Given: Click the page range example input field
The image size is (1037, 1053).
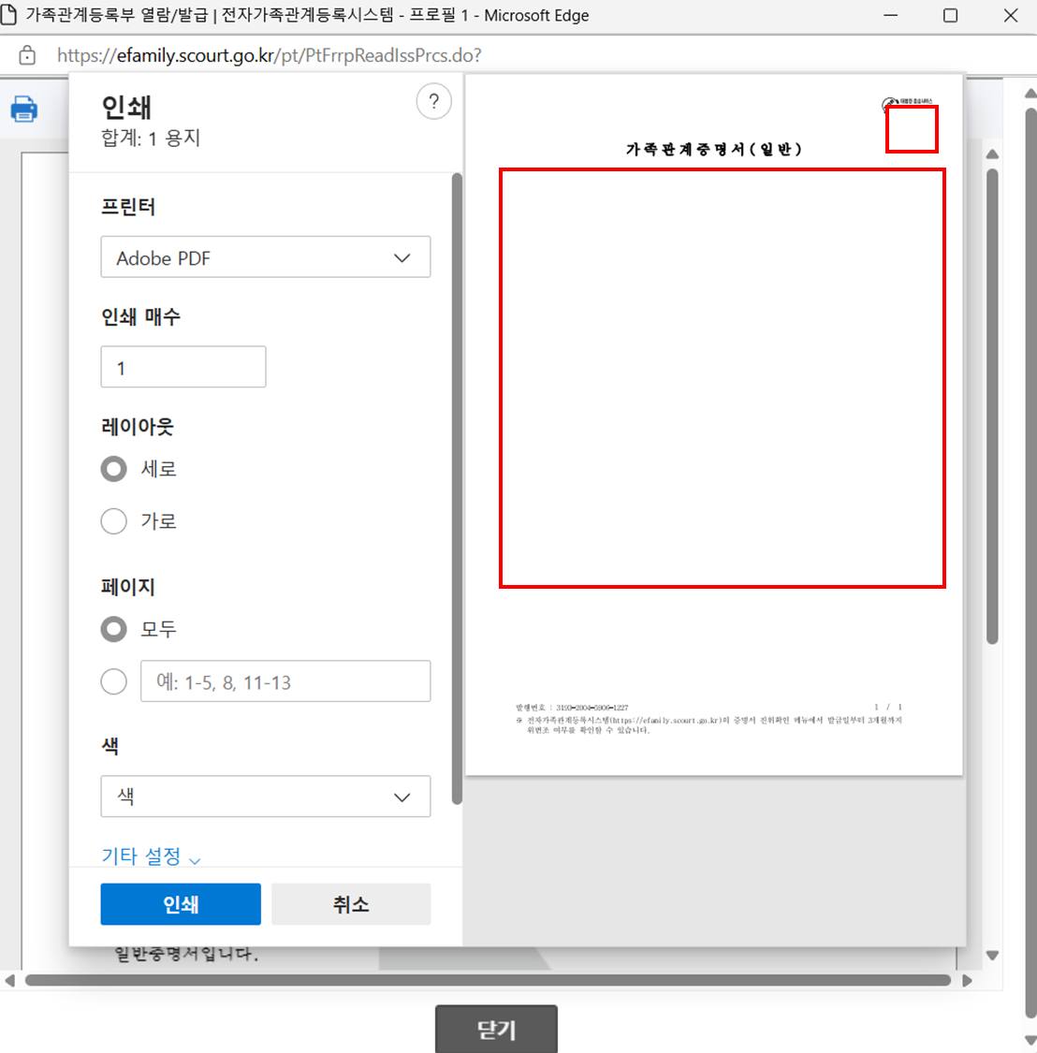Looking at the screenshot, I should [x=285, y=681].
